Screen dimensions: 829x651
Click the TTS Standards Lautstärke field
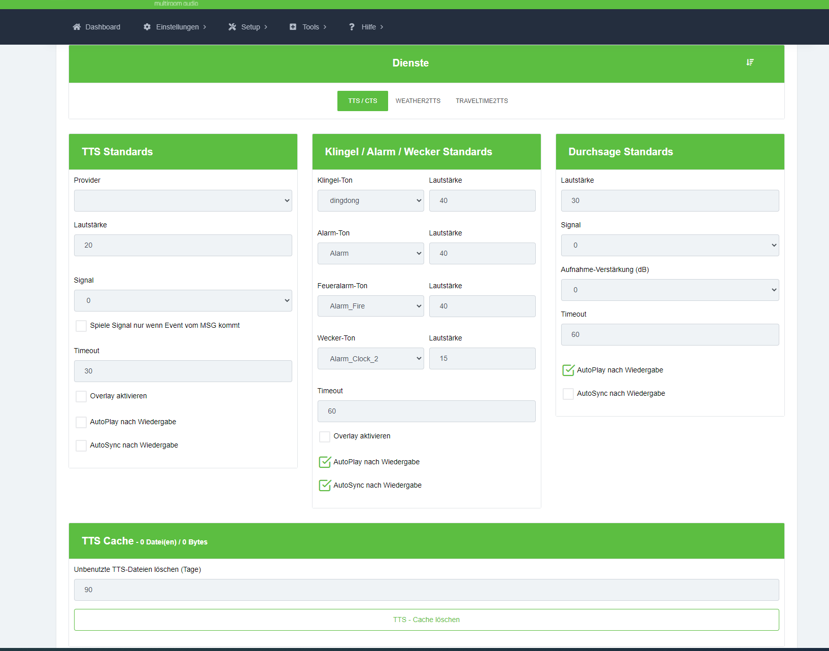[x=183, y=245]
